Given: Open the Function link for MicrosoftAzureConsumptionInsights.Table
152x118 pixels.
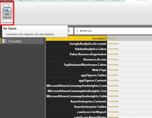Looking at the screenshot, I should coord(113,96).
